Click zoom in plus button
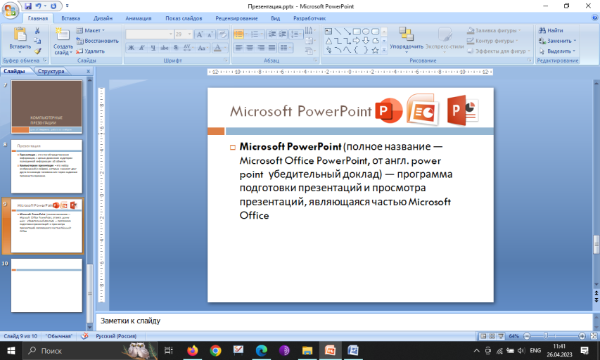Image resolution: width=600 pixels, height=360 pixels. (582, 336)
